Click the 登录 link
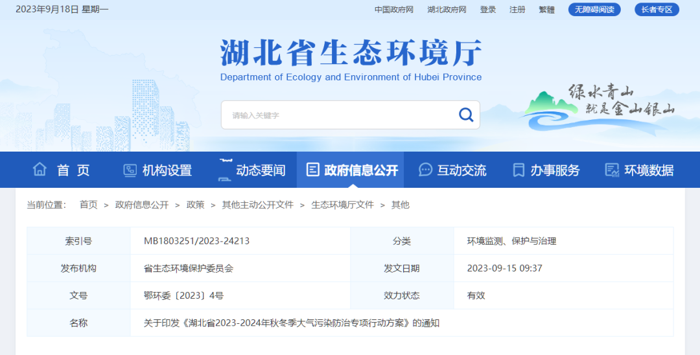Viewport: 700px width, 355px height. 488,9
